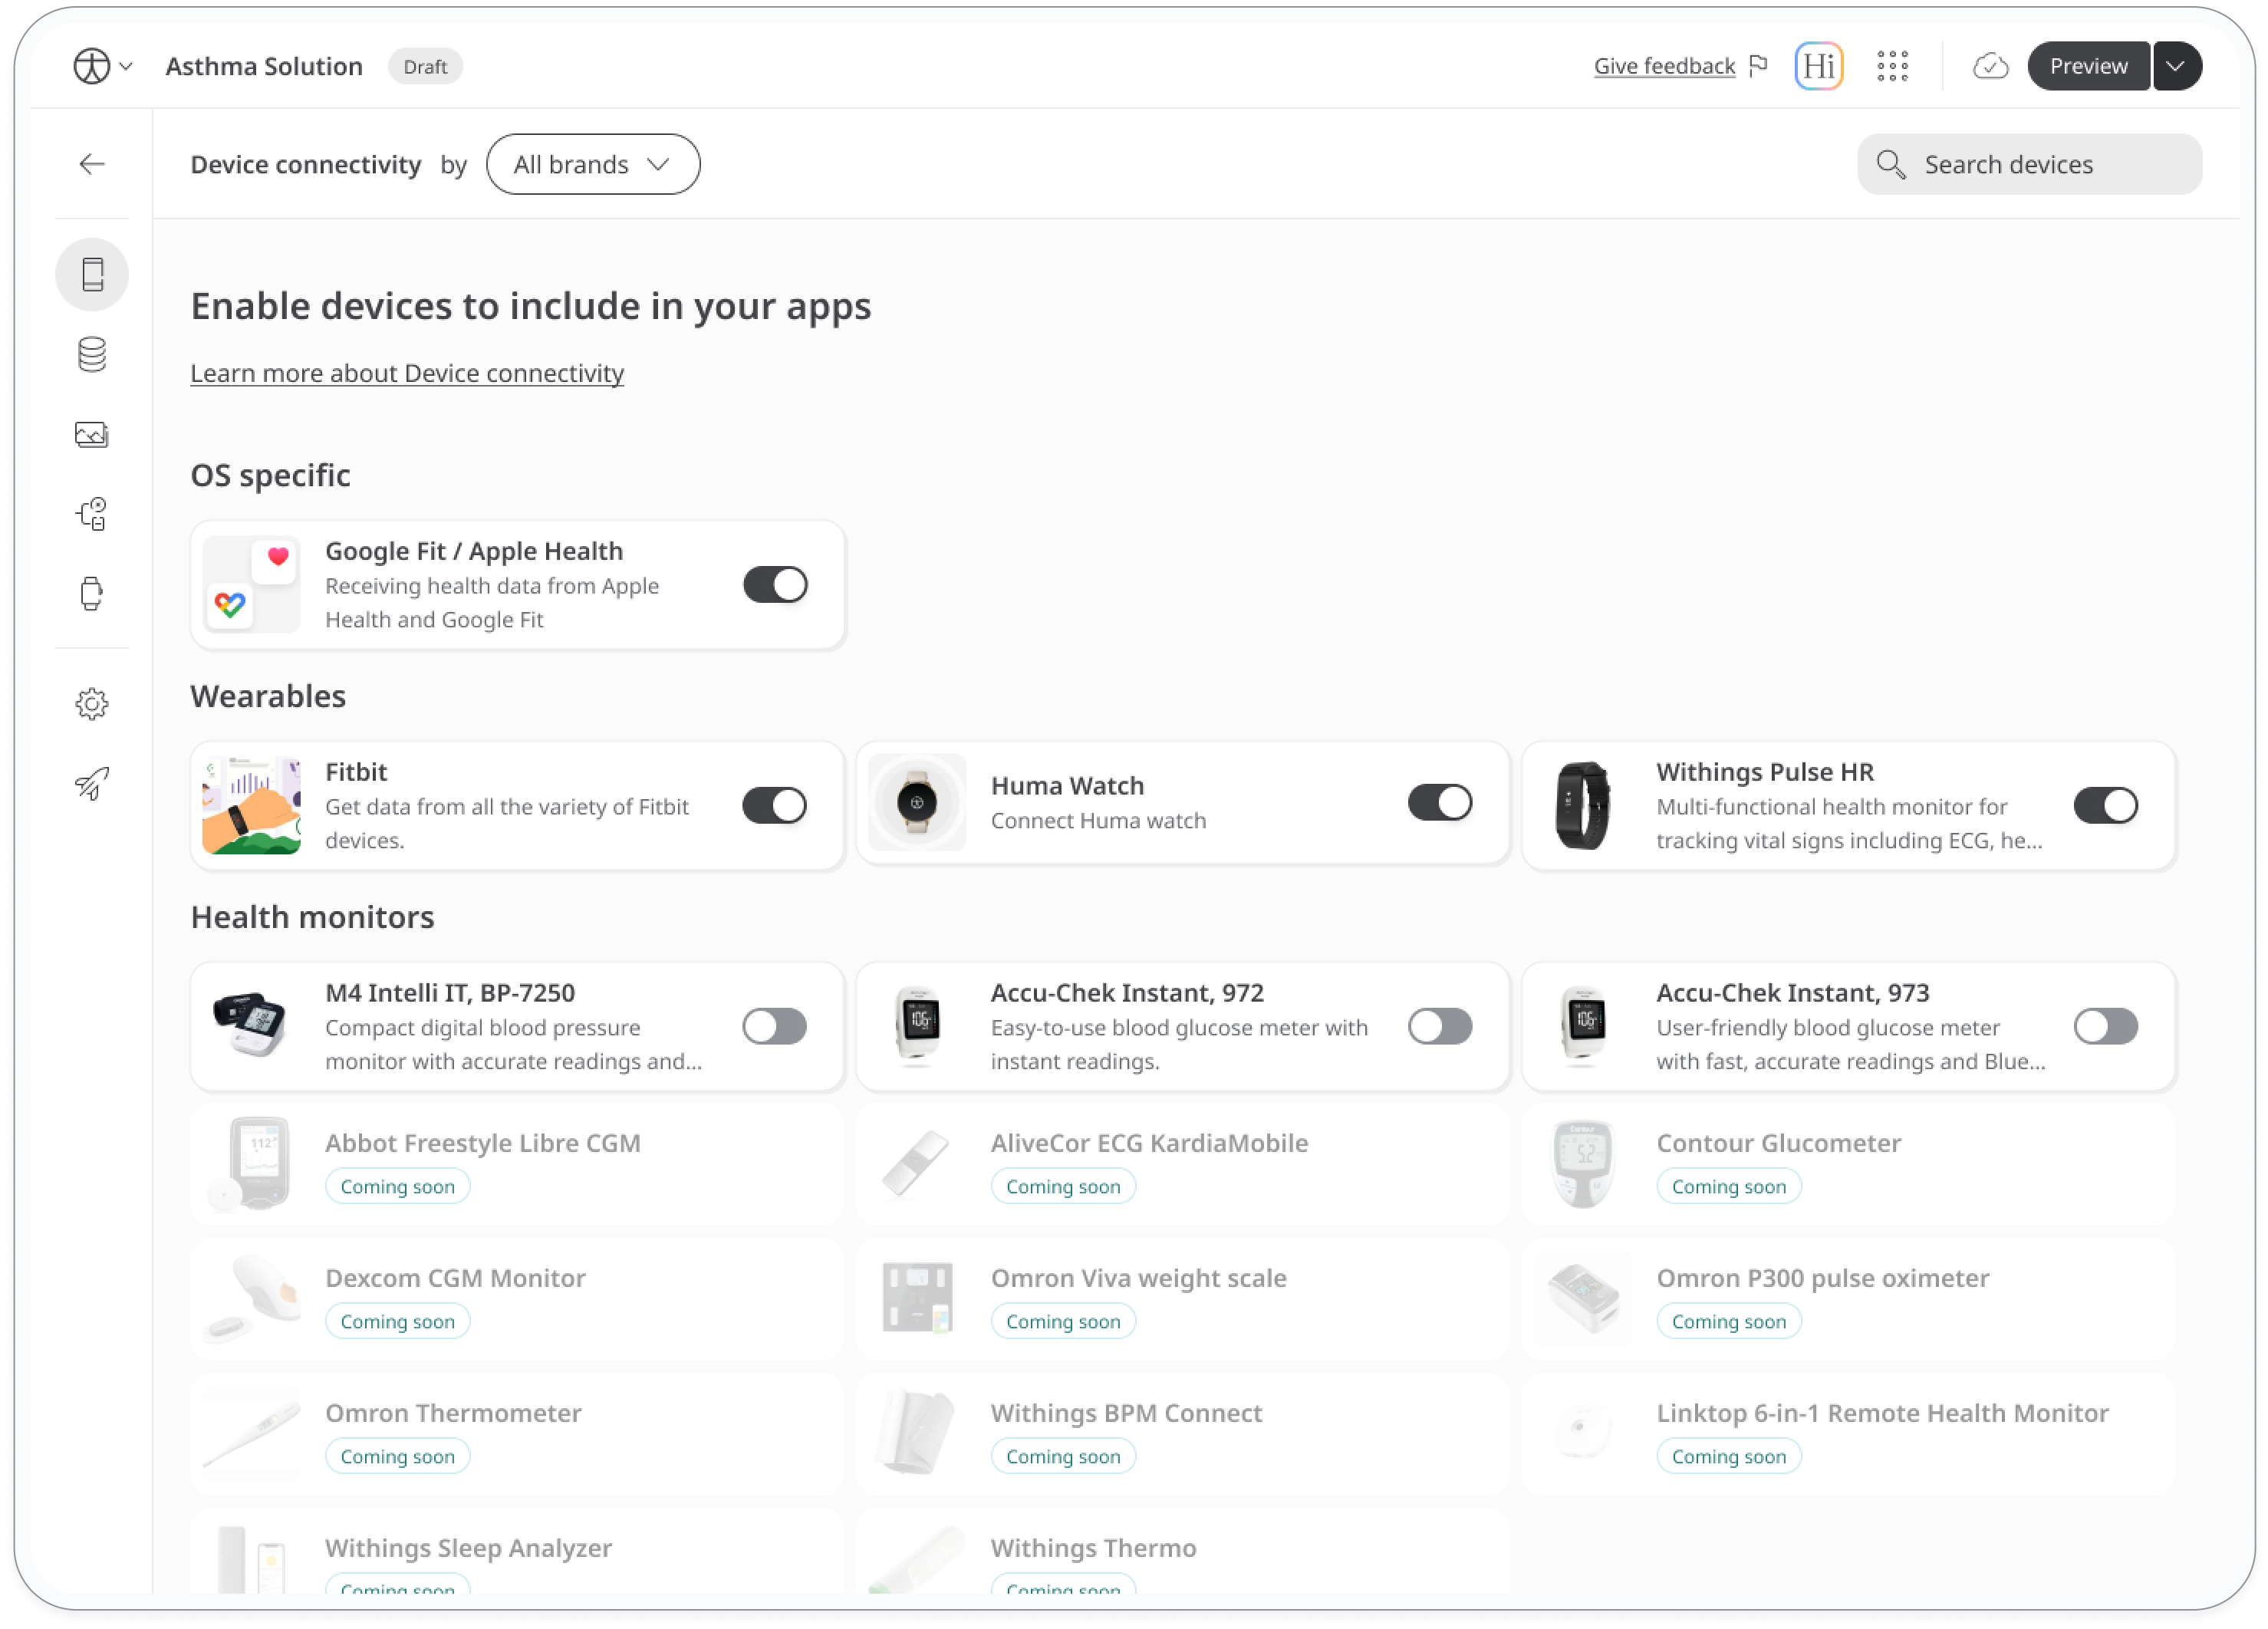Expand the All brands dropdown filter
The image size is (2268, 1629).
point(591,164)
